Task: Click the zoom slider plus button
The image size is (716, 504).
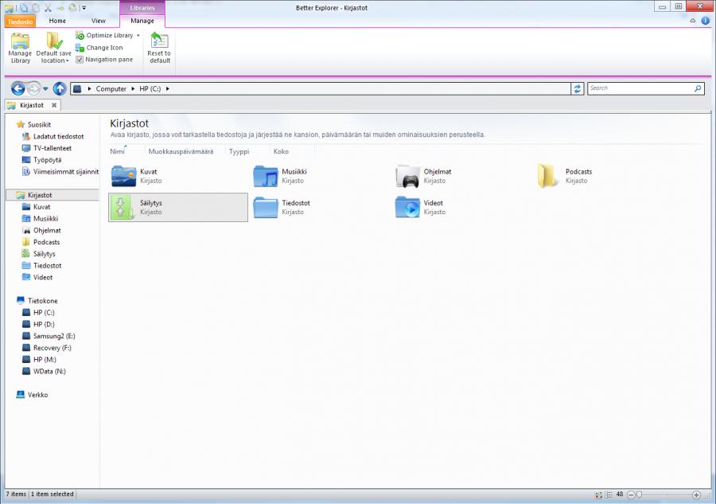Action: [696, 494]
